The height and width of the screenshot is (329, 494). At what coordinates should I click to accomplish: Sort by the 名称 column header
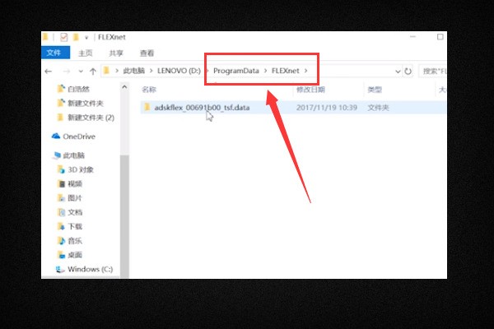click(149, 90)
